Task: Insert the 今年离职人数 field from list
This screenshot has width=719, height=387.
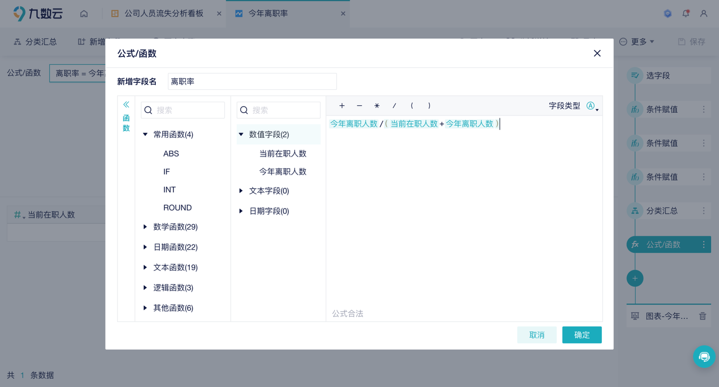Action: 283,172
